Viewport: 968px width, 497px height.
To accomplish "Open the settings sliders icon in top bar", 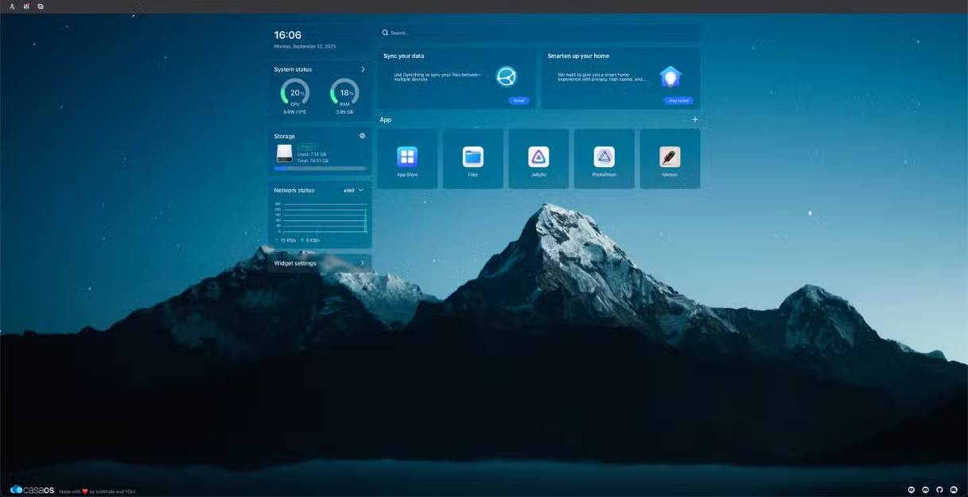I will [x=26, y=6].
